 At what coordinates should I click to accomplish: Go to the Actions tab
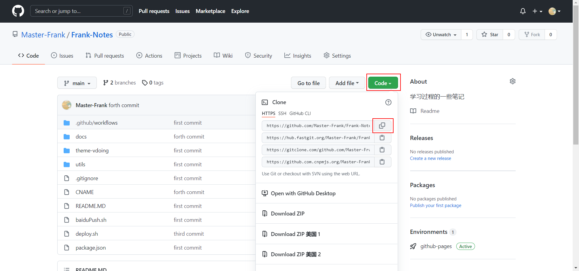tap(149, 56)
